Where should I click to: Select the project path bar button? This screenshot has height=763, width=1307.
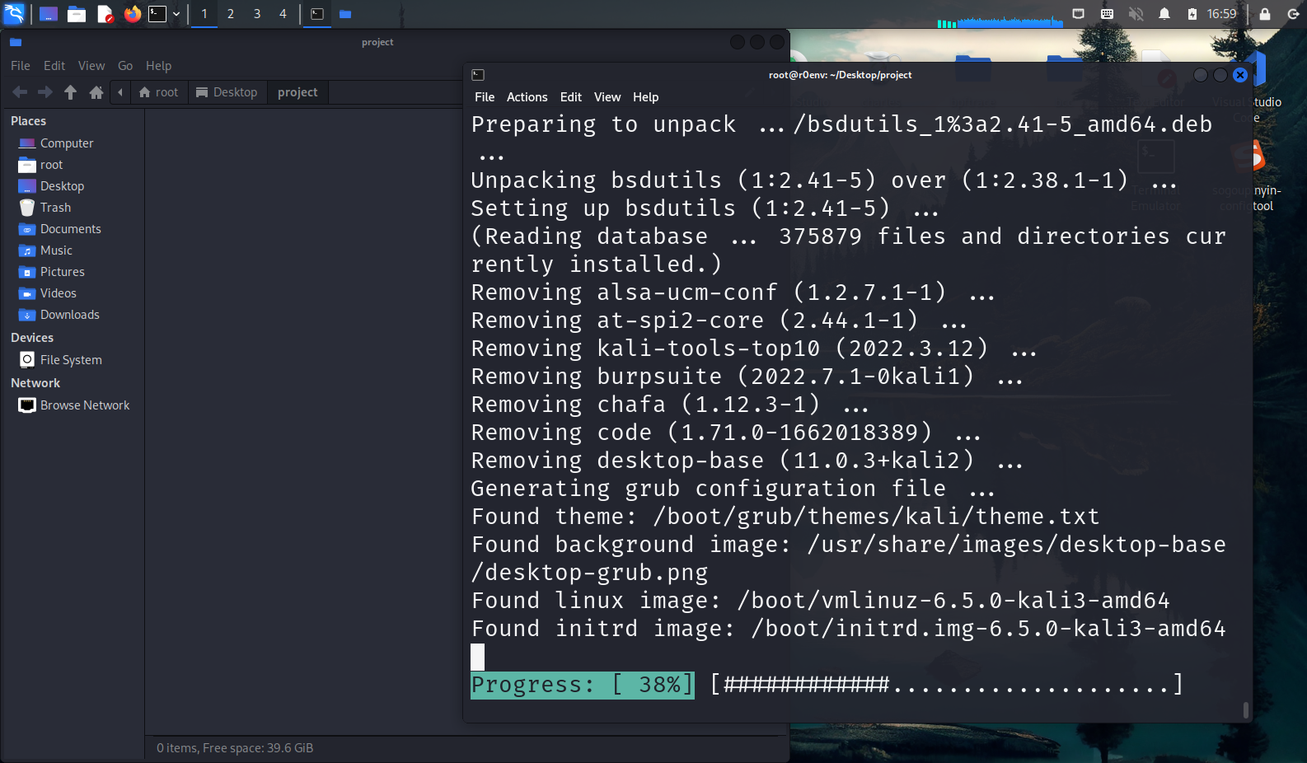(297, 92)
